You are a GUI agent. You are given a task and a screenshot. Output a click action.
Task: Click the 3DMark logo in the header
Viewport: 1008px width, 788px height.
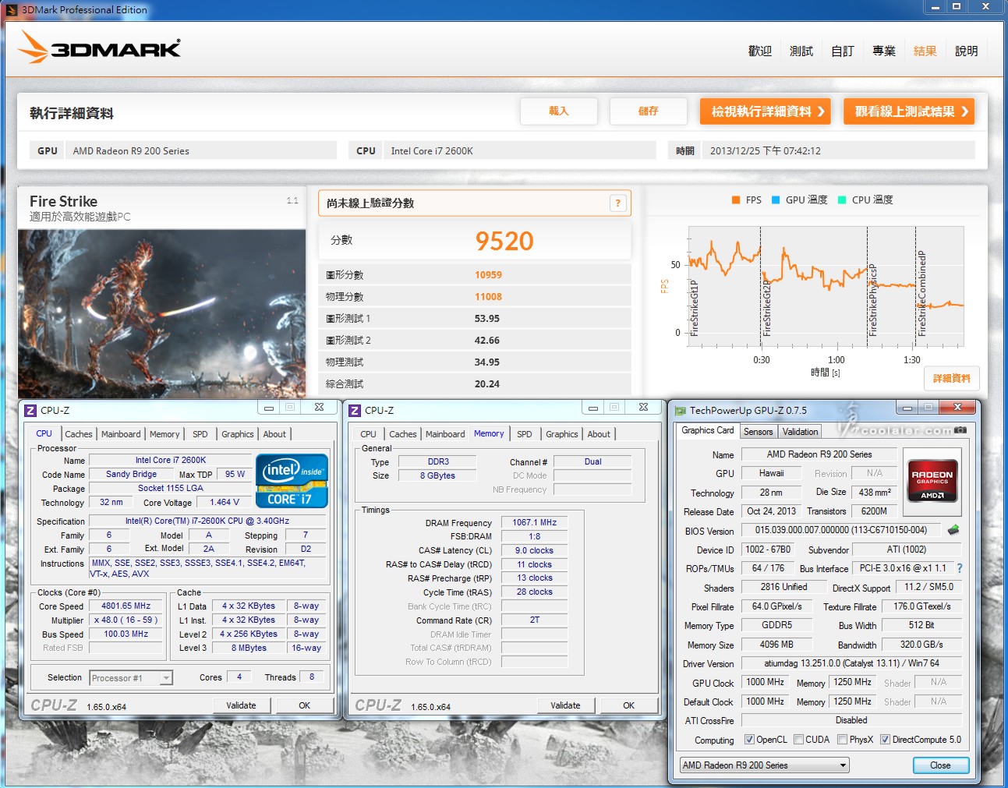99,48
